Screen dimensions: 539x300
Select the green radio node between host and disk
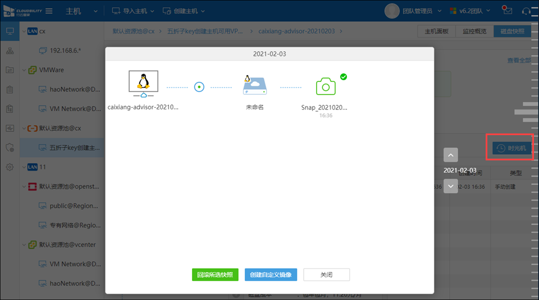[x=199, y=87]
